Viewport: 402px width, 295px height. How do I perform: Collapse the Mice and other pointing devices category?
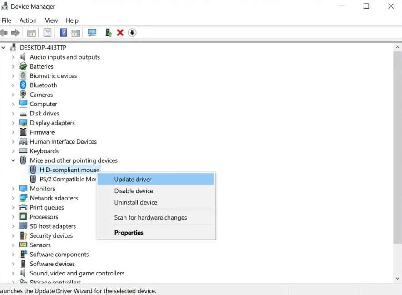[x=13, y=160]
